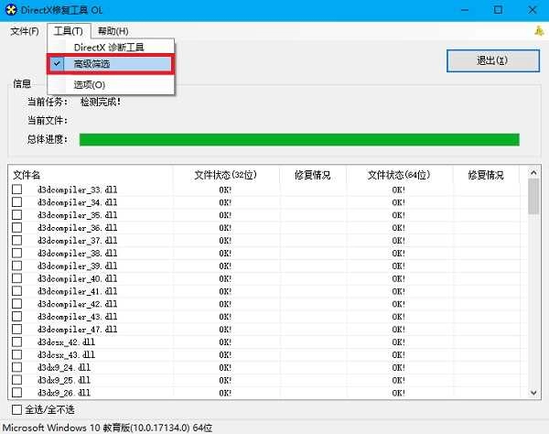Image resolution: width=549 pixels, height=434 pixels.
Task: Toggle the checkmark beside 高级筛选 menu entry
Action: (57, 64)
